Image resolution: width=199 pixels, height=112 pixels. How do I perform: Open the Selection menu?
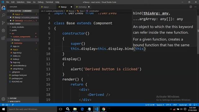[x=21, y=2]
